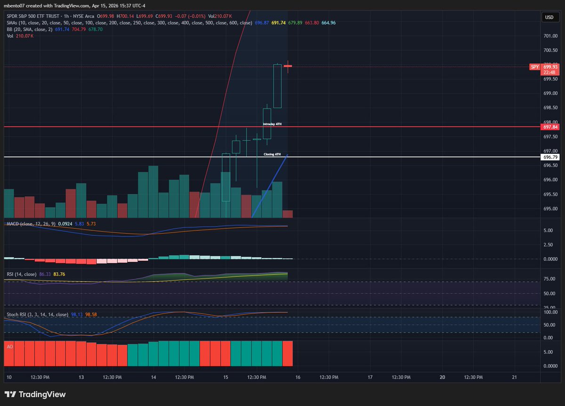
Task: Select the Intraday ATH line label
Action: tap(272, 124)
